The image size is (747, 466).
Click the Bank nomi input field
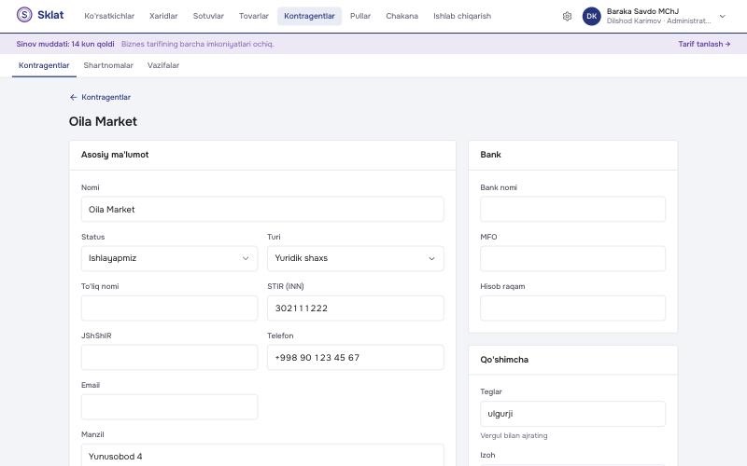[x=572, y=209]
